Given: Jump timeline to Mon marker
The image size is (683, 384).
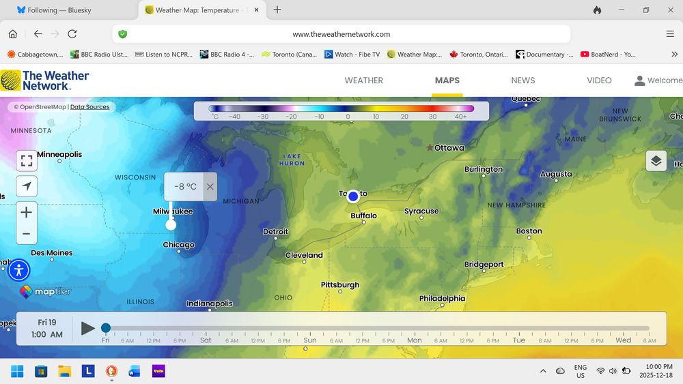Looking at the screenshot, I should [415, 340].
